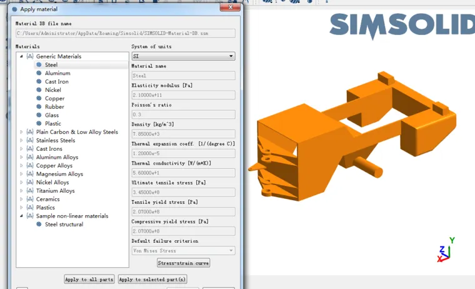Image resolution: width=475 pixels, height=289 pixels.
Task: Click the Ultimate tensile stress field
Action: coord(183,192)
